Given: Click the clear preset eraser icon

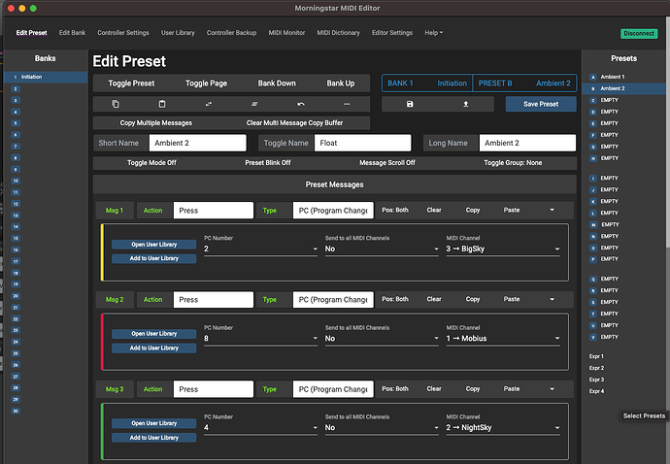Looking at the screenshot, I should [x=254, y=104].
